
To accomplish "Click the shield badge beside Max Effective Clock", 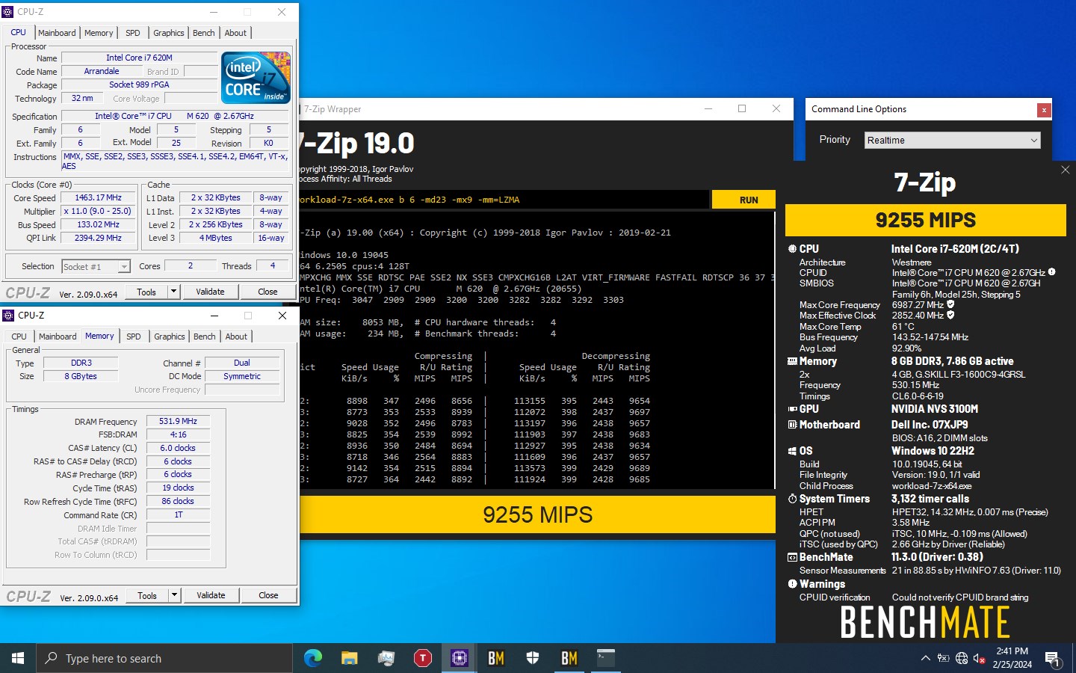I will point(950,315).
